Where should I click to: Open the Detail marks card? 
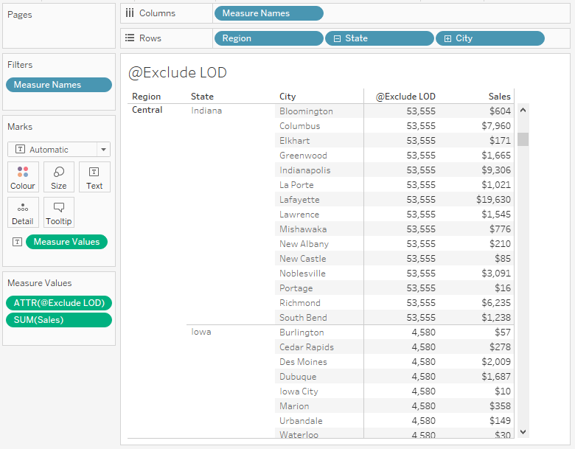point(23,212)
